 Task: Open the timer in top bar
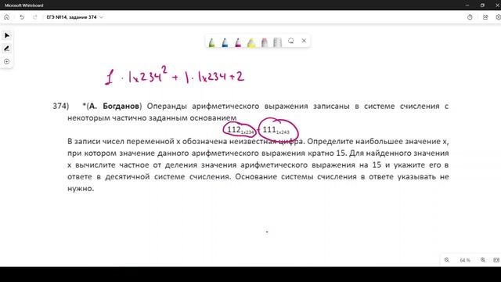[x=470, y=17]
